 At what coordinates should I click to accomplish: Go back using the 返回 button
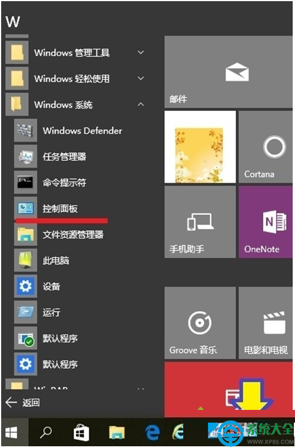pos(23,402)
